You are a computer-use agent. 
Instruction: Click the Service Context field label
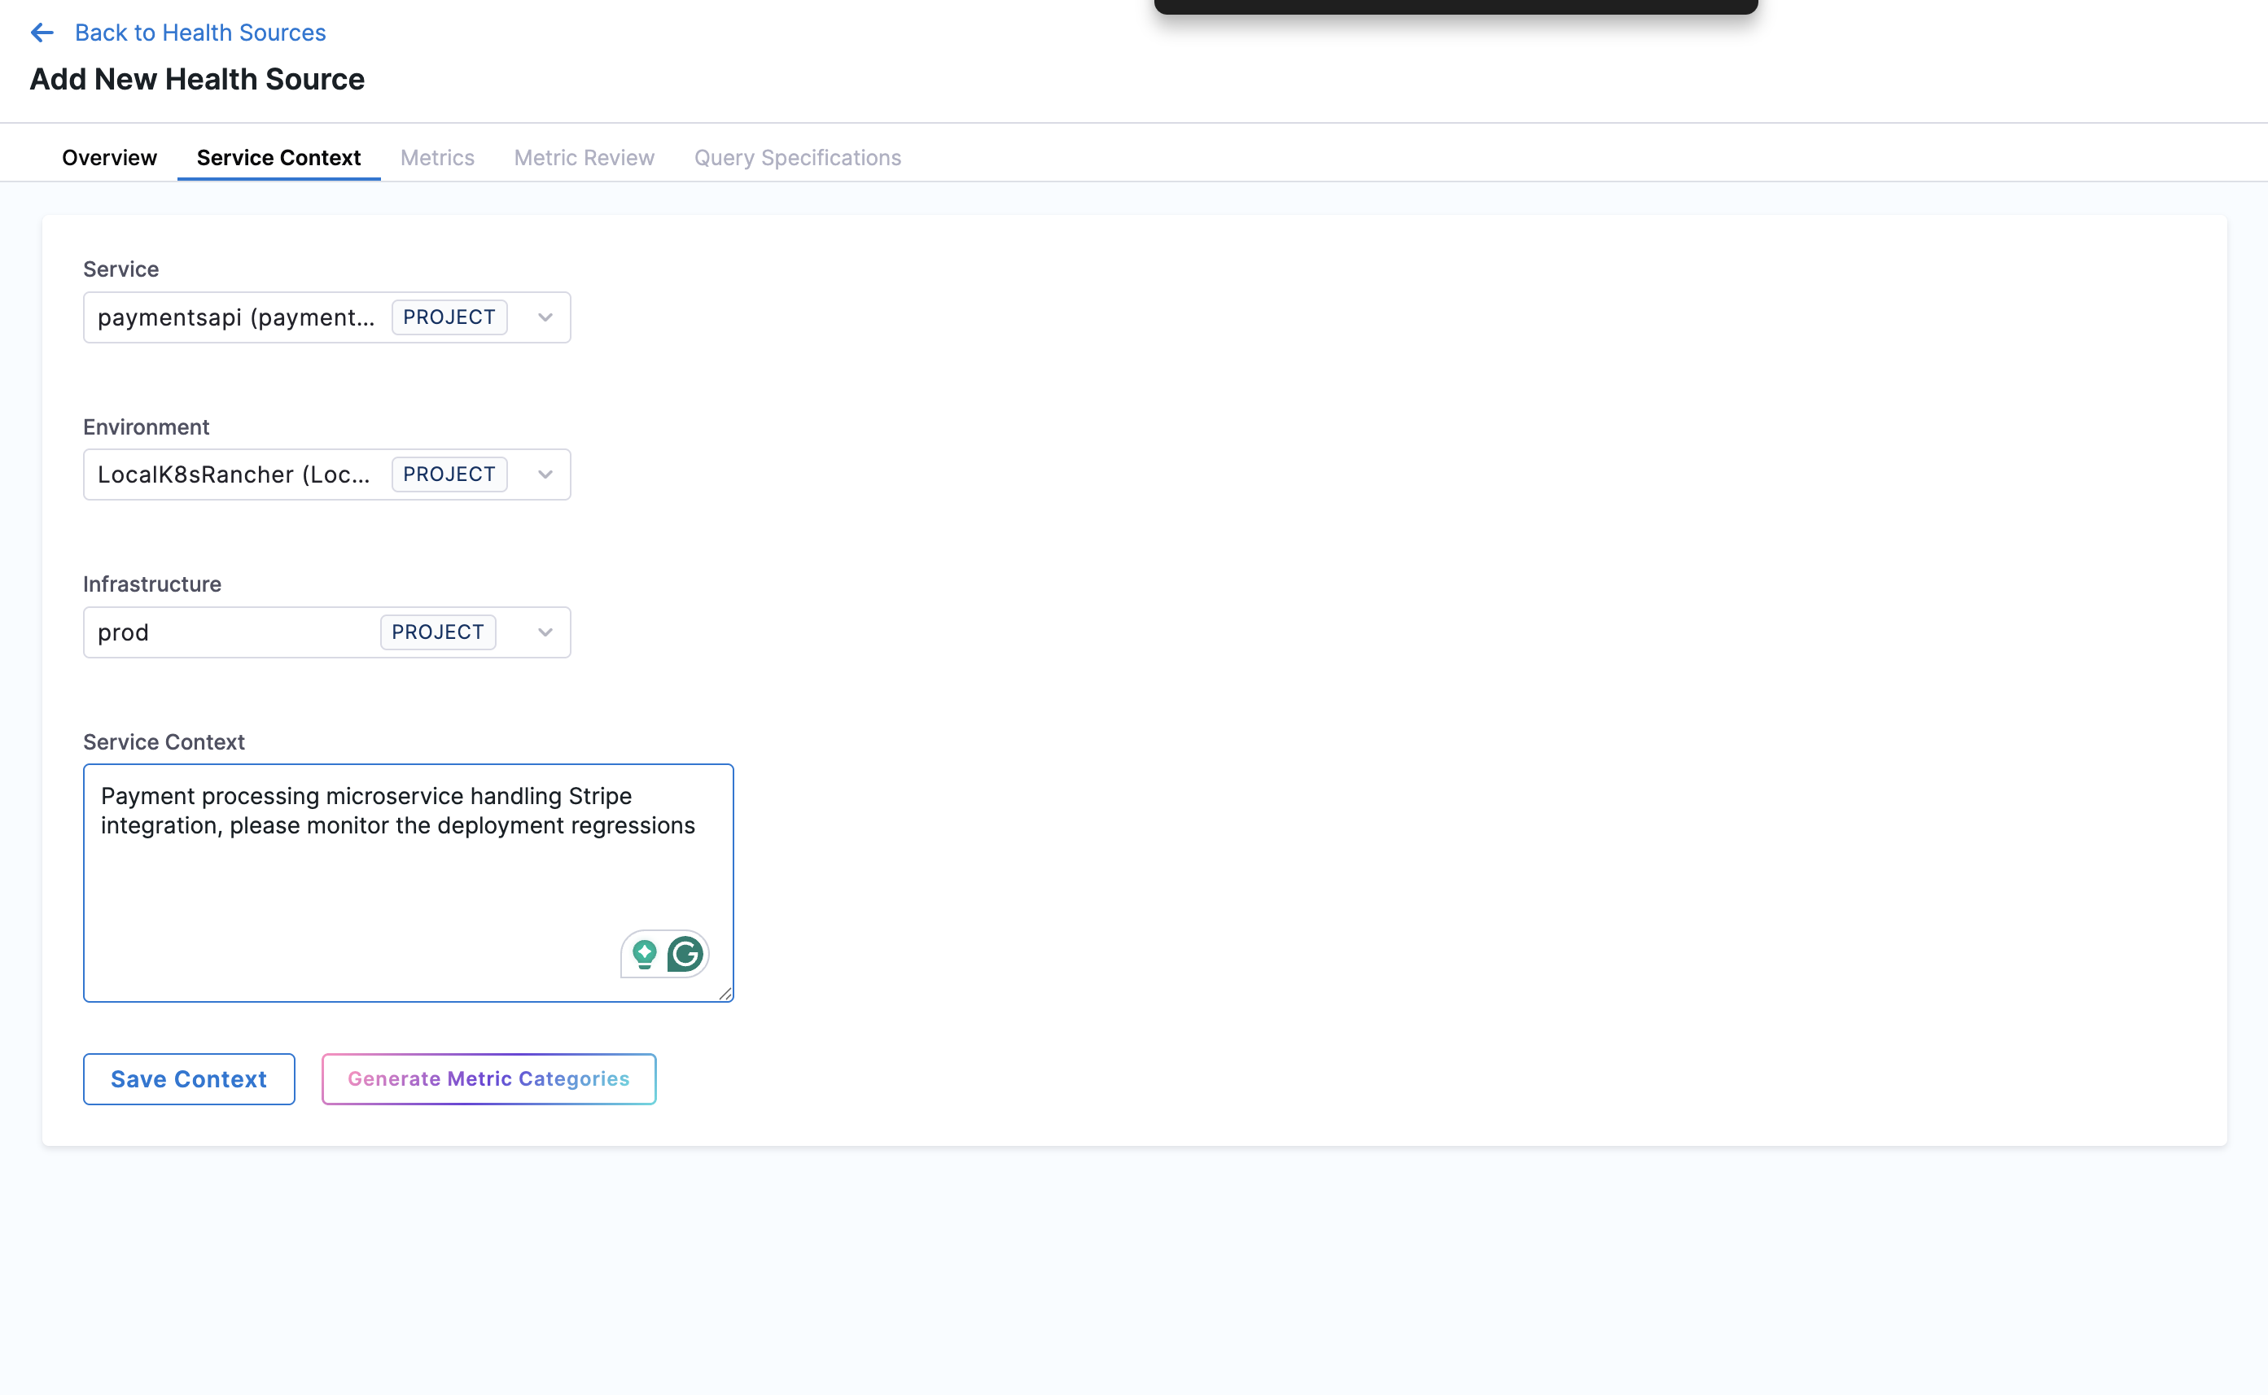click(x=164, y=741)
